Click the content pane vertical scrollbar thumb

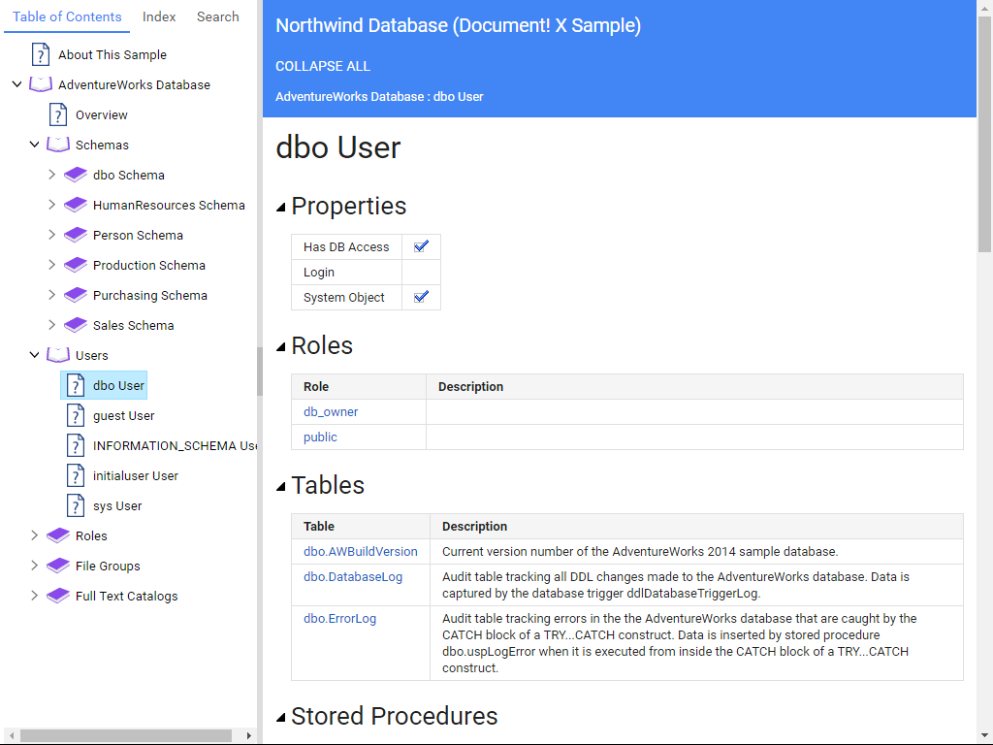pos(984,134)
